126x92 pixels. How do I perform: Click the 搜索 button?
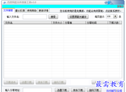(53, 17)
